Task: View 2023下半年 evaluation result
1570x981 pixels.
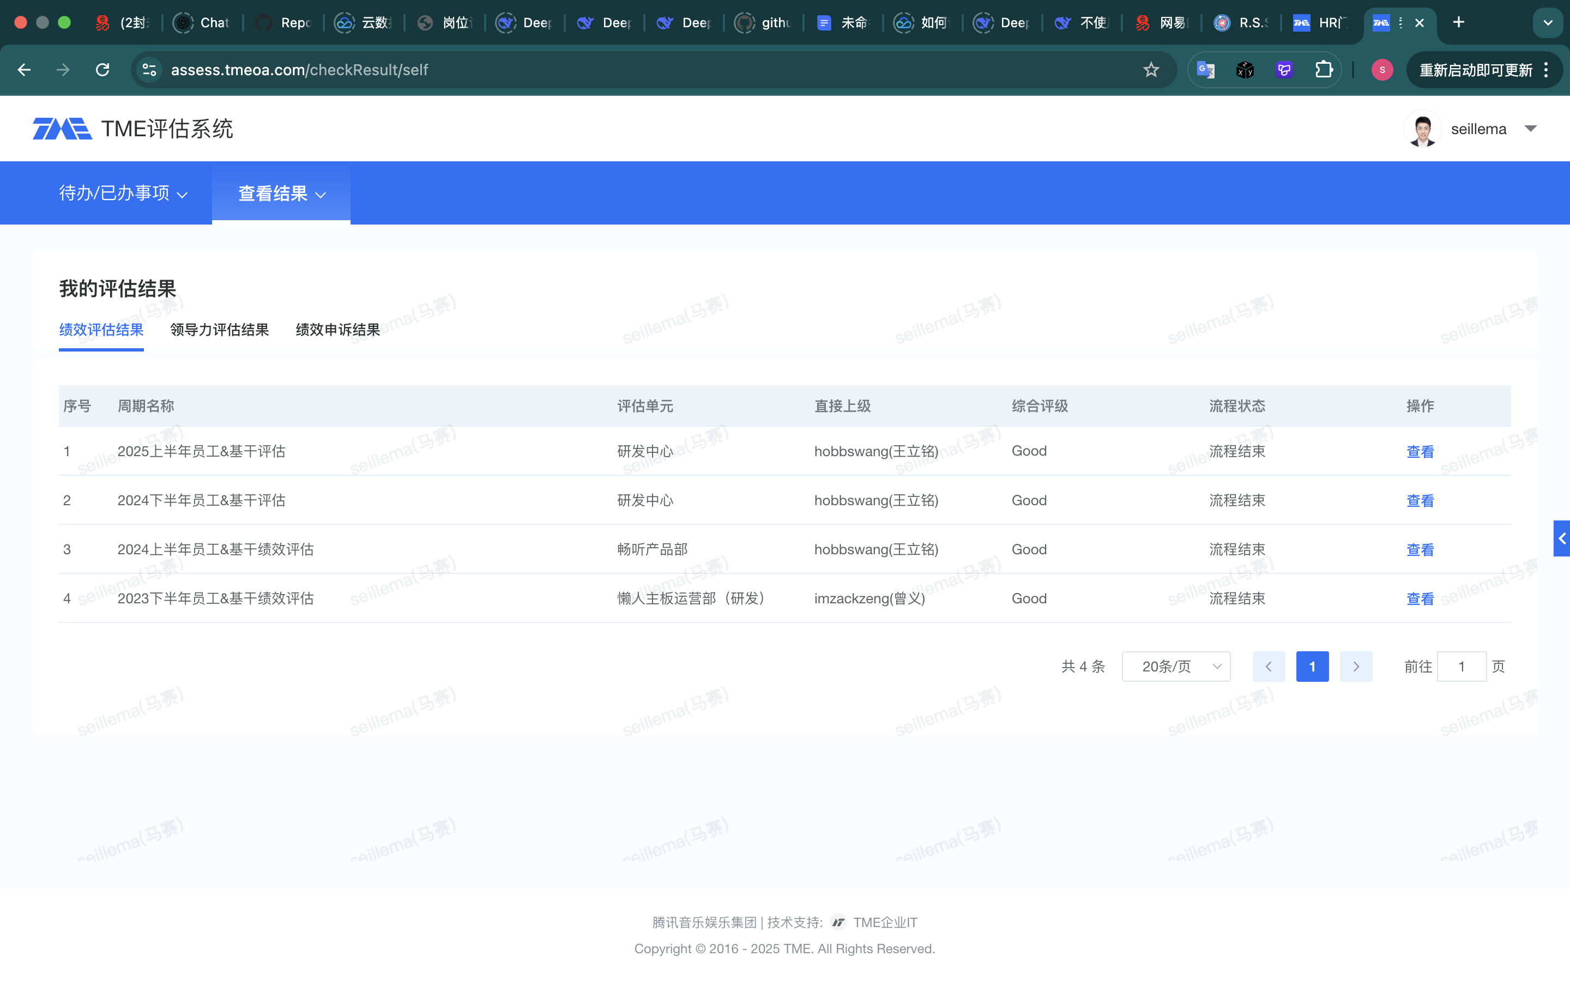Action: 1420,599
